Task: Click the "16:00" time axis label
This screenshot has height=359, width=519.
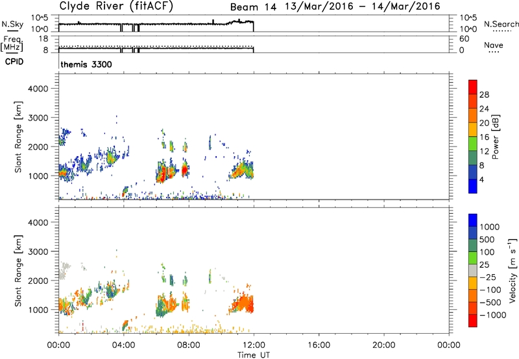Action: click(x=319, y=345)
